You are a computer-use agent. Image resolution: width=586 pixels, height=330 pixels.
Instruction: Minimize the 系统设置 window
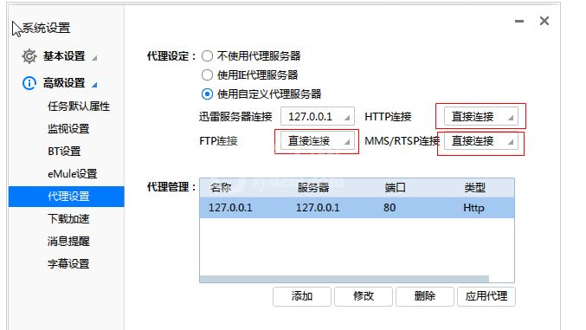[519, 21]
